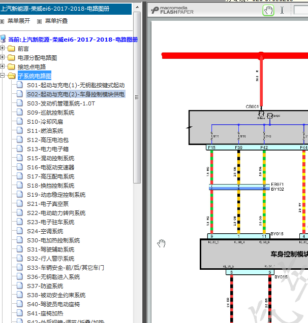Image resolution: width=308 pixels, height=323 pixels.
Task: Open the 前言 folder label
Action: click(x=23, y=49)
